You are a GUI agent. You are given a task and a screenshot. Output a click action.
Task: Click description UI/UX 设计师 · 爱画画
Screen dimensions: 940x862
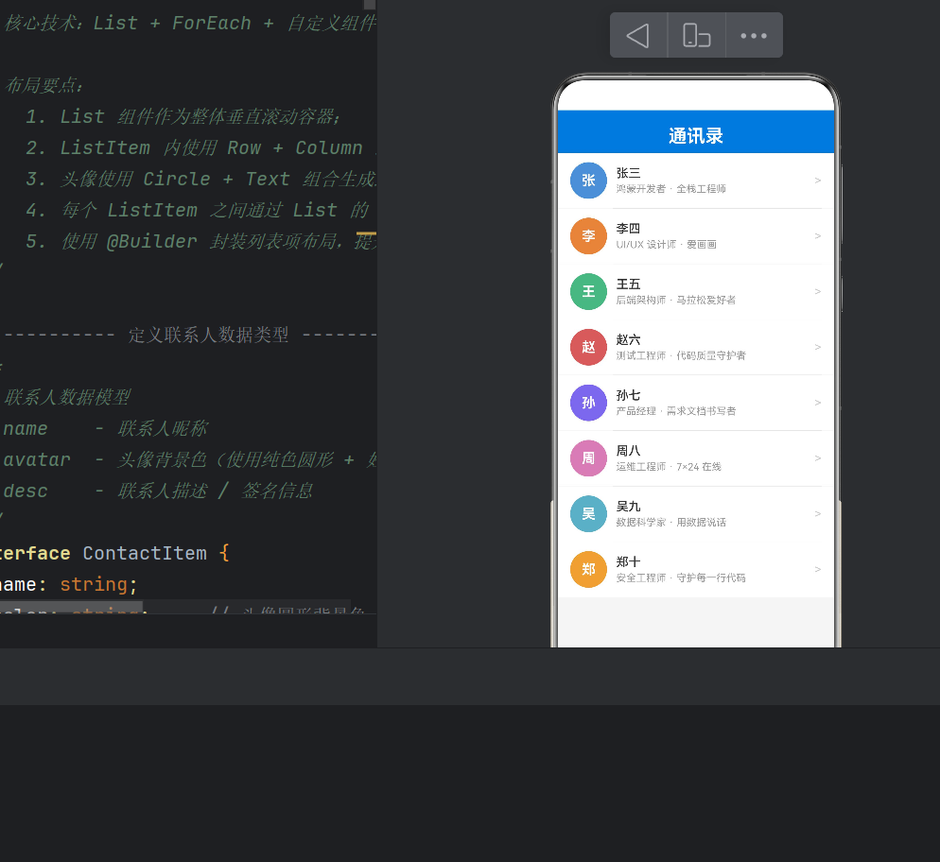coord(666,245)
